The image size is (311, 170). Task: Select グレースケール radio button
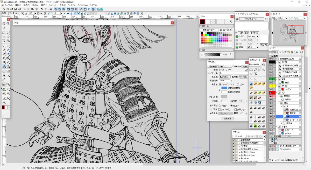click(220, 84)
